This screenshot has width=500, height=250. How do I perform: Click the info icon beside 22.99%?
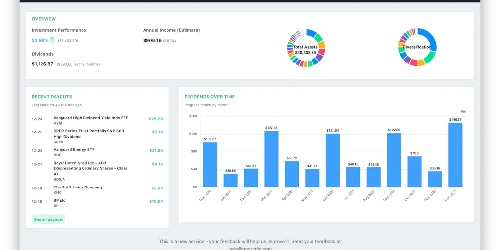click(x=52, y=40)
